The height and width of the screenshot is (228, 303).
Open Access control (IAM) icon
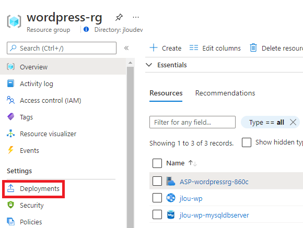(x=10, y=100)
